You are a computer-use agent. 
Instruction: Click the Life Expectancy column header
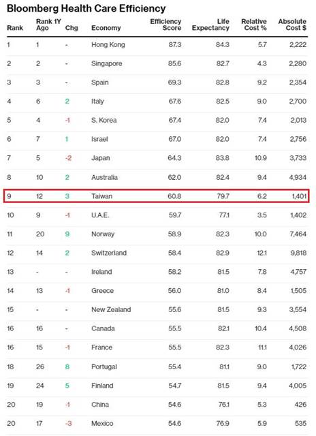point(210,25)
